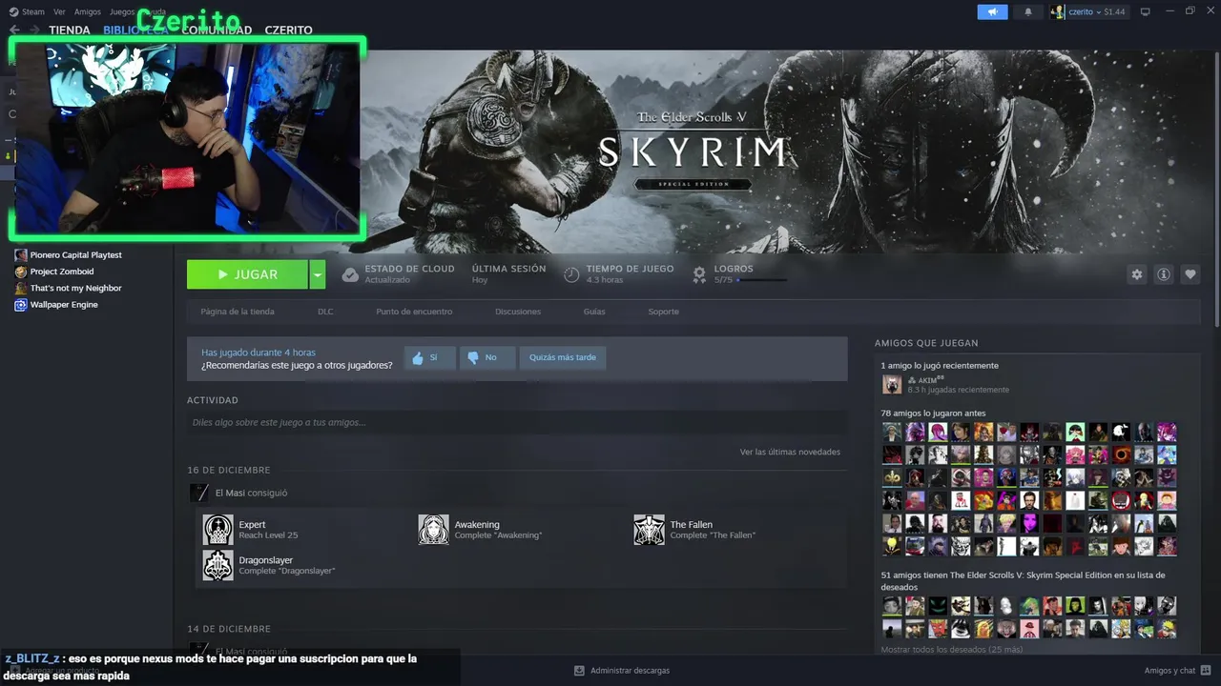The height and width of the screenshot is (686, 1221).
Task: Focus the activity 'Diles algo sobre este juego' field
Action: (x=517, y=422)
